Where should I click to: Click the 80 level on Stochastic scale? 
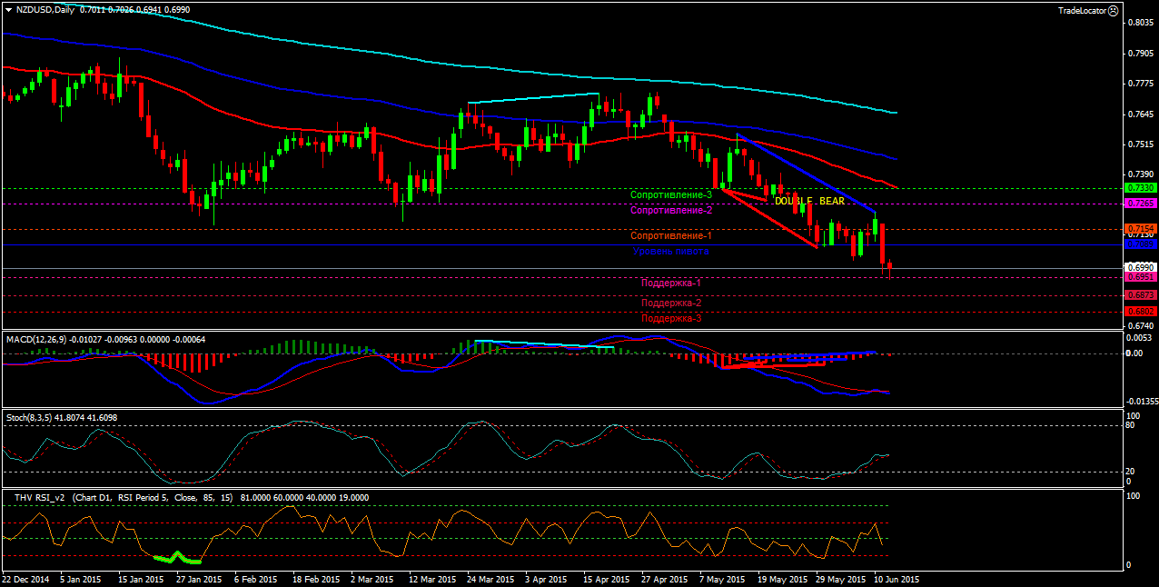pyautogui.click(x=1131, y=424)
